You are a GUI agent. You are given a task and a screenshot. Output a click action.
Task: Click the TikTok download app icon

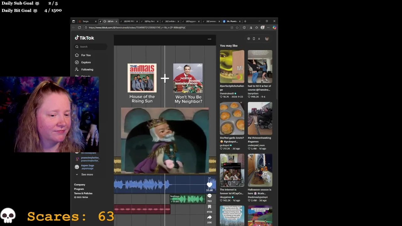point(259,39)
